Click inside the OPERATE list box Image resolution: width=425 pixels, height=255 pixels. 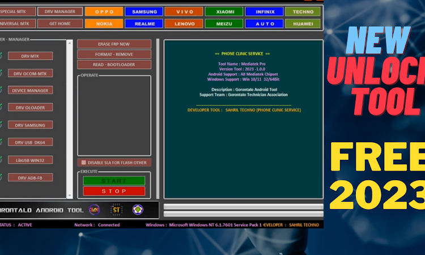(114, 116)
